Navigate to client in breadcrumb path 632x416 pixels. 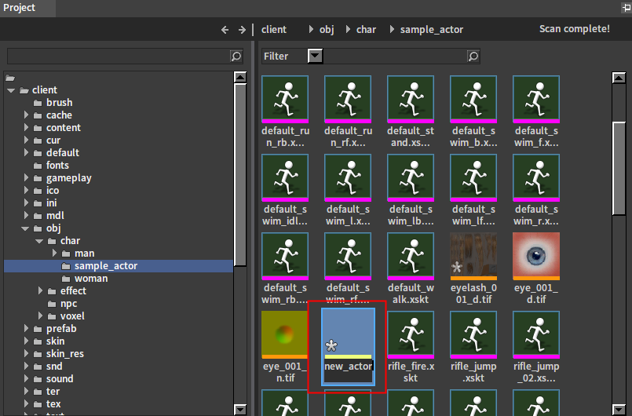(x=274, y=30)
